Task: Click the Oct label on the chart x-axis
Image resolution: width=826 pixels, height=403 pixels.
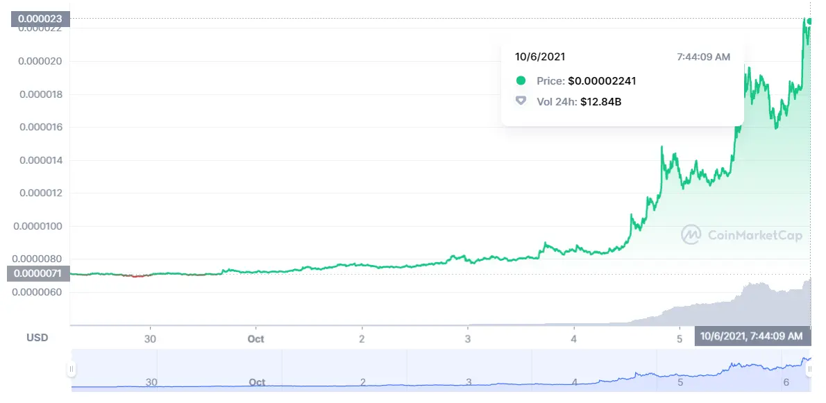Action: click(x=255, y=339)
